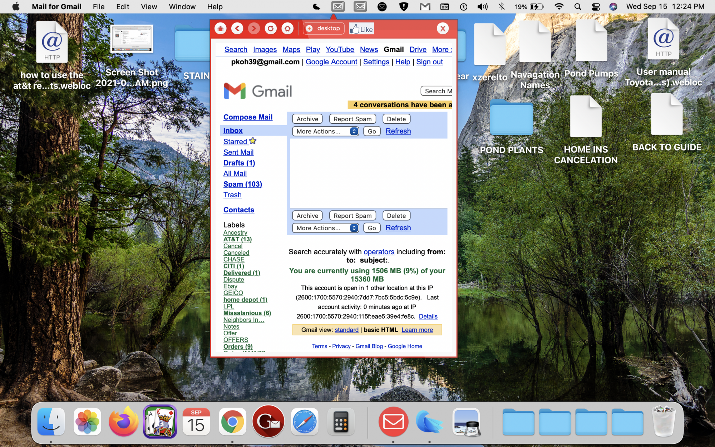Open the volume control in menu bar
The height and width of the screenshot is (447, 715).
tap(482, 6)
